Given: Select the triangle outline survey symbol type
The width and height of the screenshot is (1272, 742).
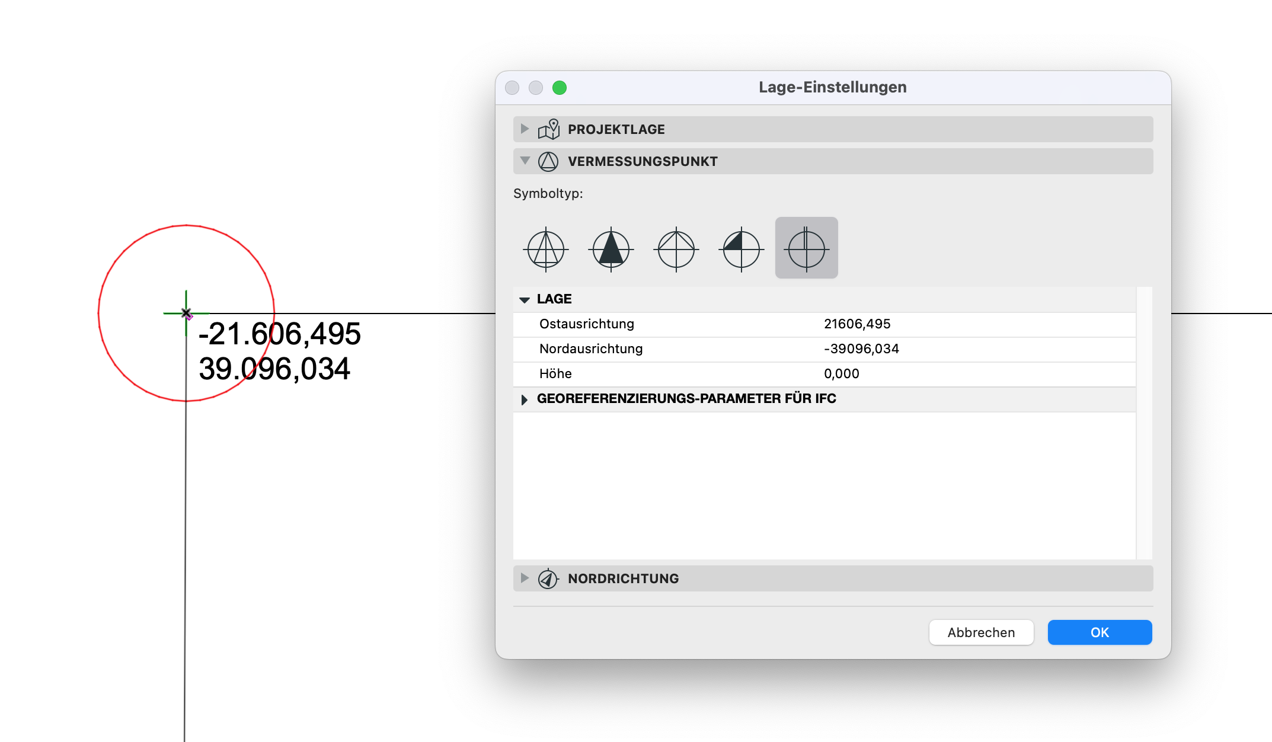Looking at the screenshot, I should (x=546, y=249).
